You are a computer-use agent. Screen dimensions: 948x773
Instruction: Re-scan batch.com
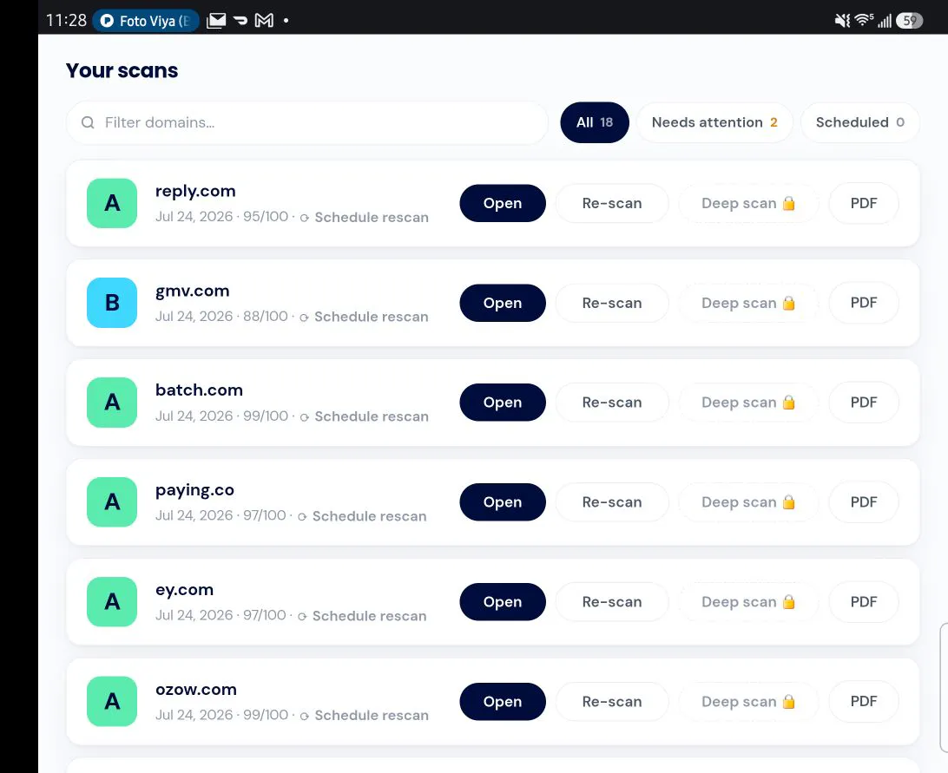click(612, 403)
